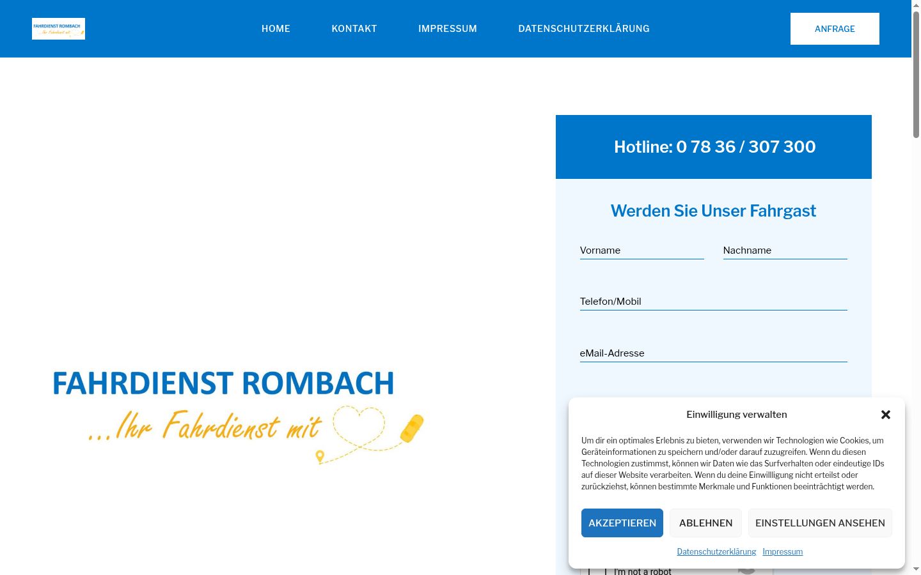Decline cookies with ABLEHNEN button
Image resolution: width=921 pixels, height=575 pixels.
[705, 523]
